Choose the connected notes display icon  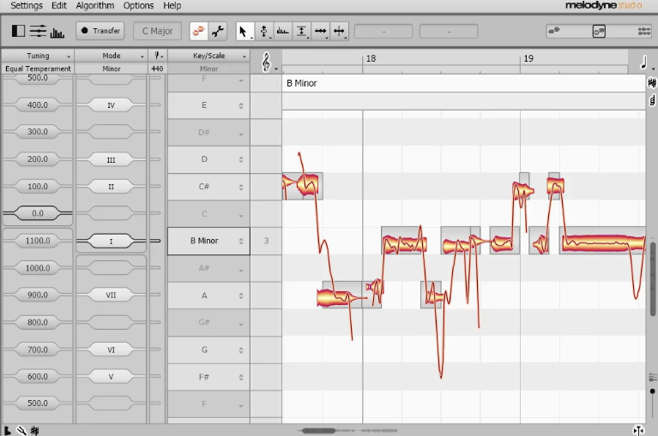tap(644, 31)
